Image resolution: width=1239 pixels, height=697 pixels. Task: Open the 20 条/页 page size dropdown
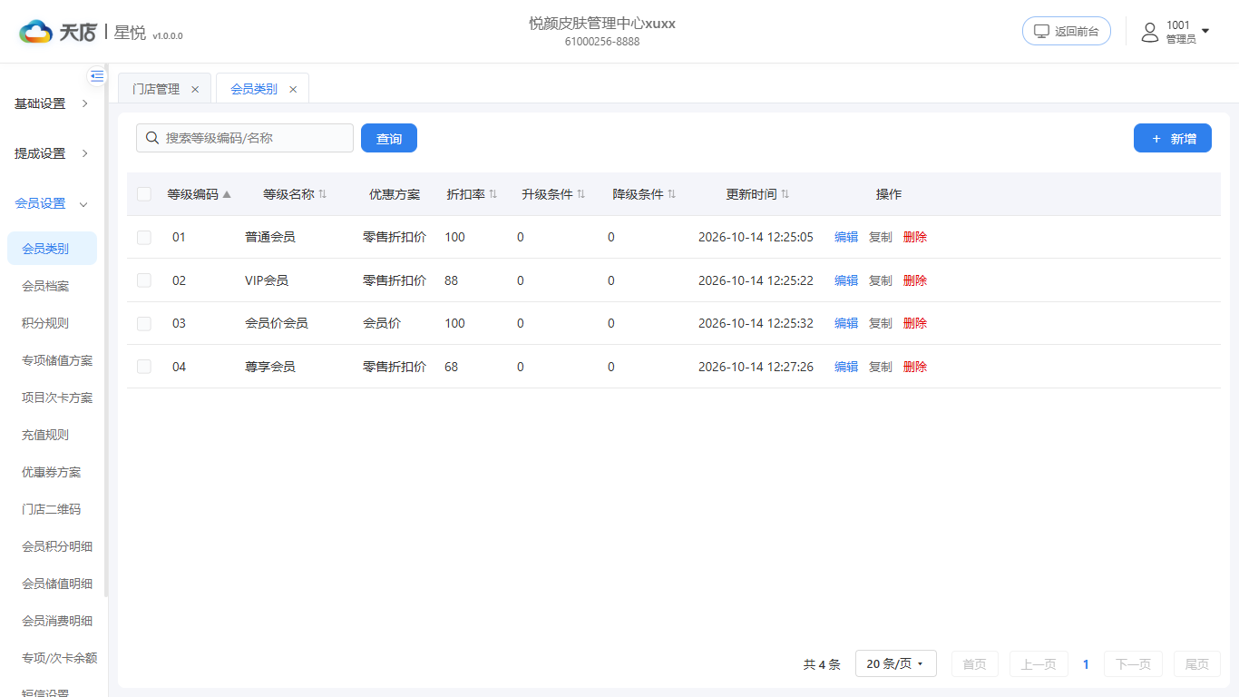click(896, 664)
